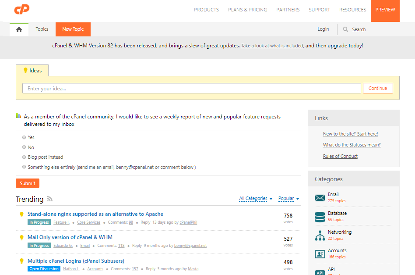Open the 'What do the Statuses mean?' link

[x=352, y=144]
